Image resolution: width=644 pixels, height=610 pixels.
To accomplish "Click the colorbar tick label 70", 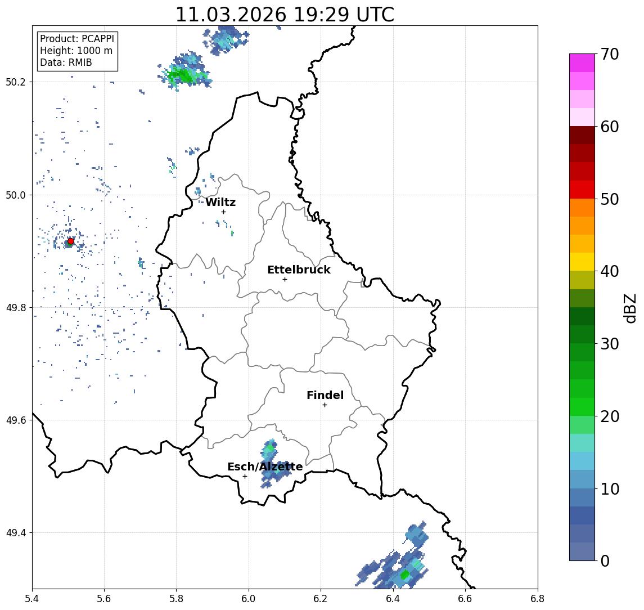I will 610,54.
